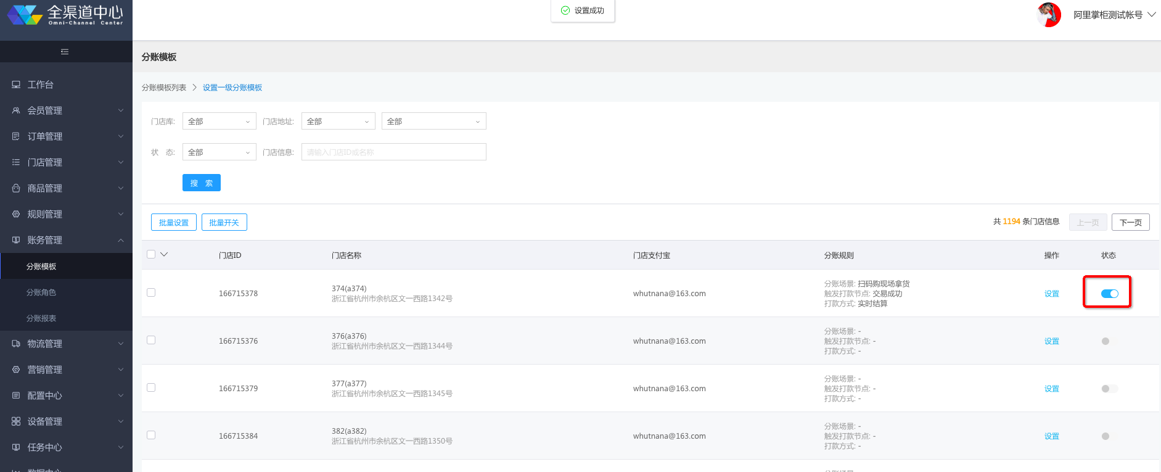The image size is (1161, 472).
Task: Open the first 门店地址 dropdown
Action: point(338,121)
